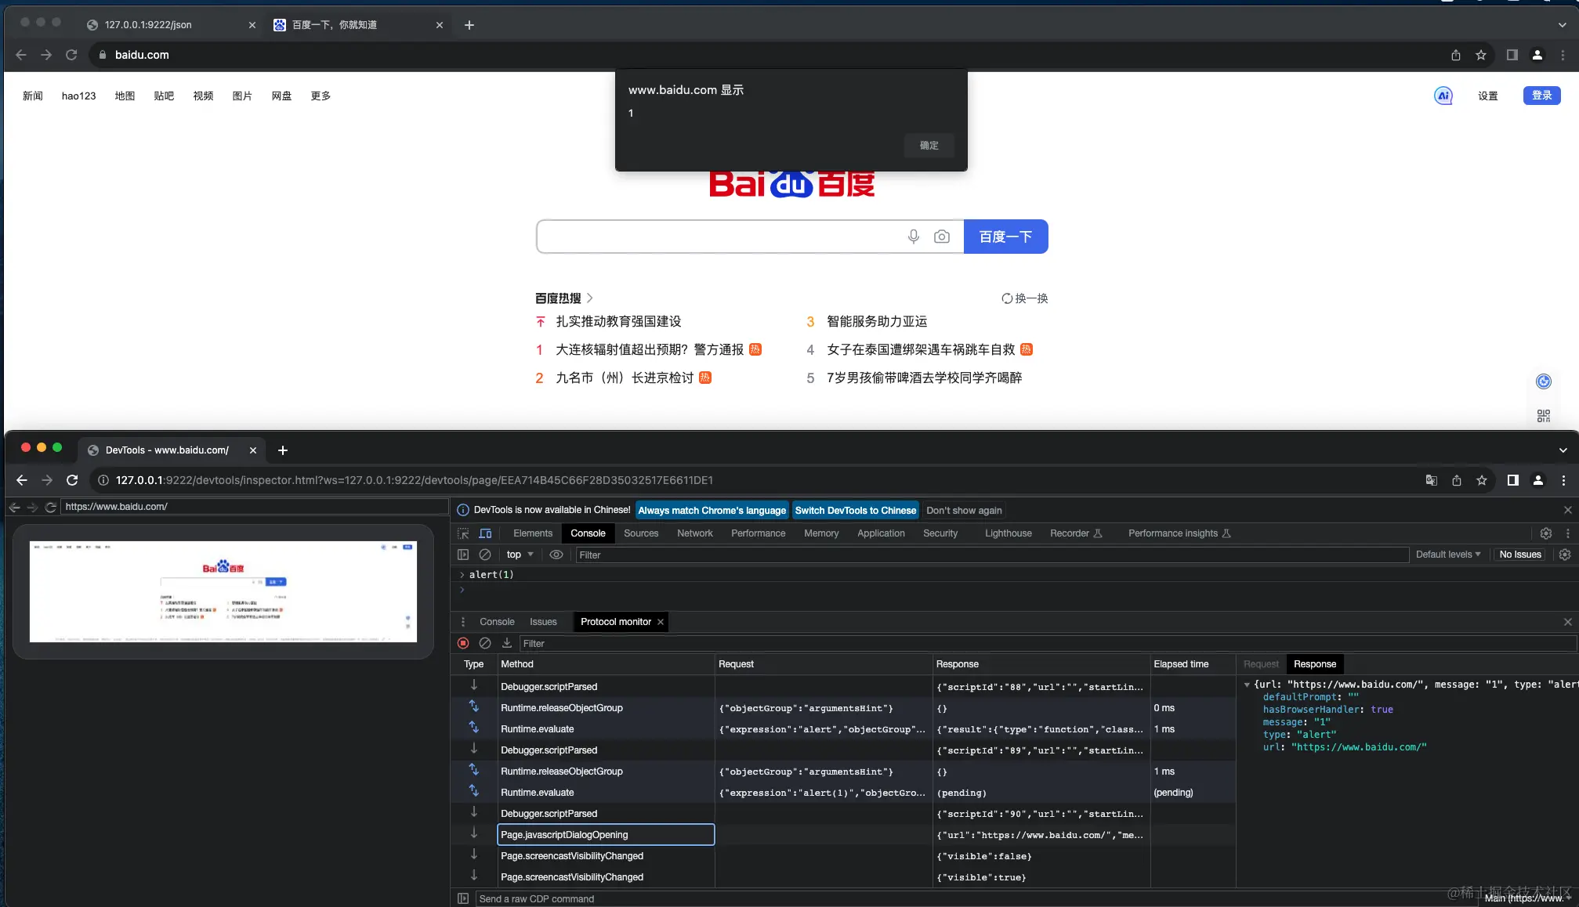Select the Page.javascriptDialogOpening row

[842, 835]
